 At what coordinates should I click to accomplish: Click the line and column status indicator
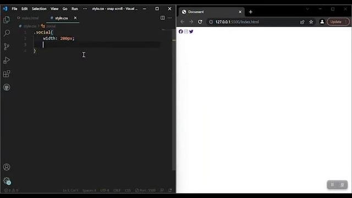coord(70,190)
